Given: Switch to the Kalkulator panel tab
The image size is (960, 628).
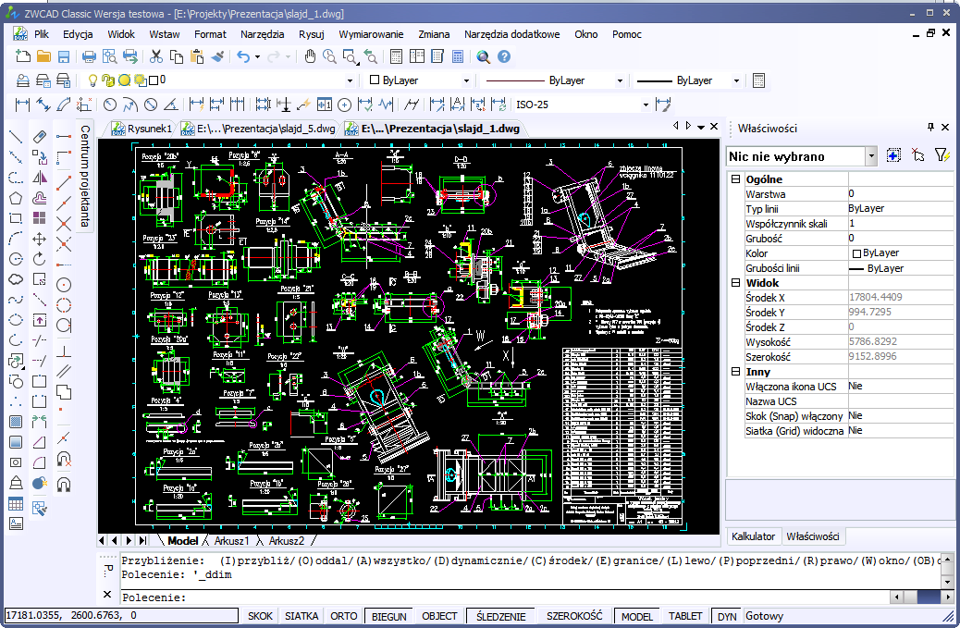Looking at the screenshot, I should (x=753, y=536).
